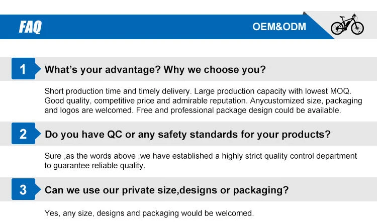Screen dimensions: 377x222
Task: Click "to guarantee reliable quality" line
Action: point(95,166)
